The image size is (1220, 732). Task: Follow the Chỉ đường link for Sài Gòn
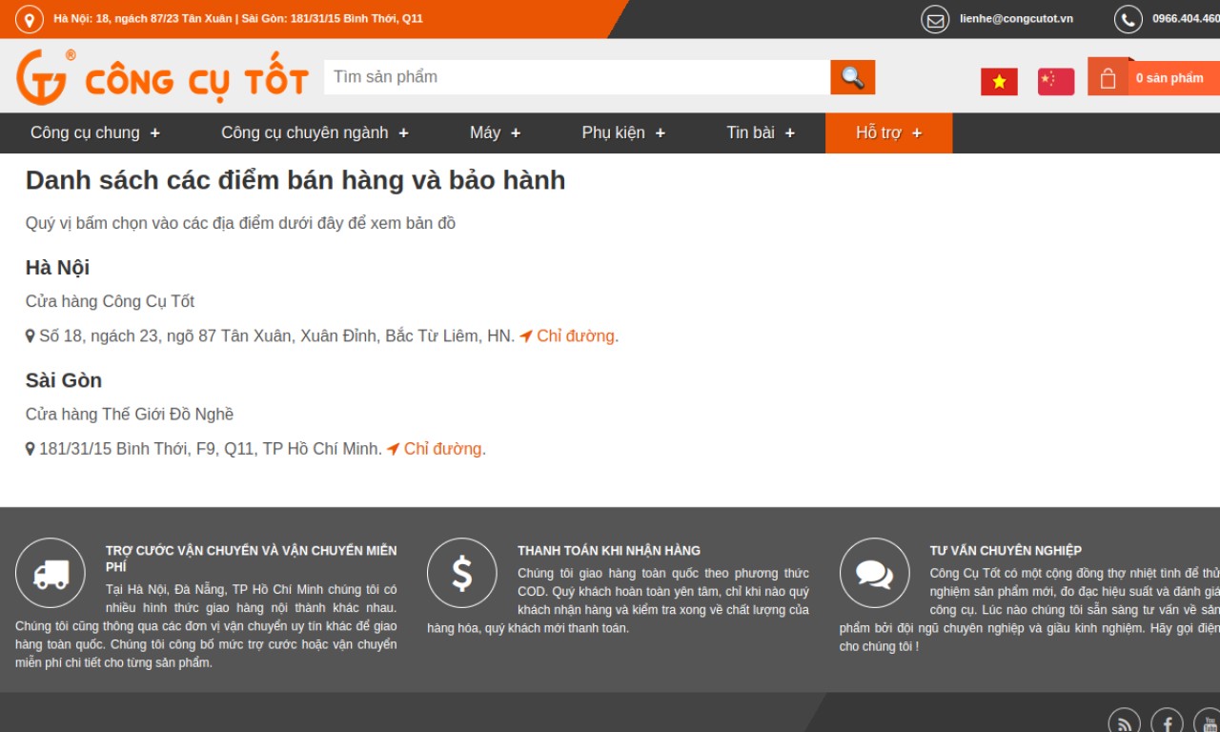442,449
